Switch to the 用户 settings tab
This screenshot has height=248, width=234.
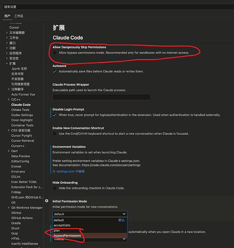pos(7,16)
